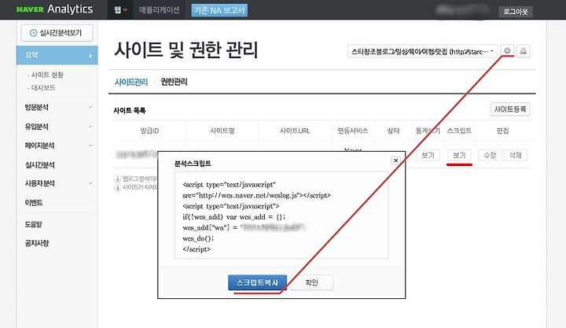Open the site selector dropdown
This screenshot has width=566, height=328.
pyautogui.click(x=422, y=51)
